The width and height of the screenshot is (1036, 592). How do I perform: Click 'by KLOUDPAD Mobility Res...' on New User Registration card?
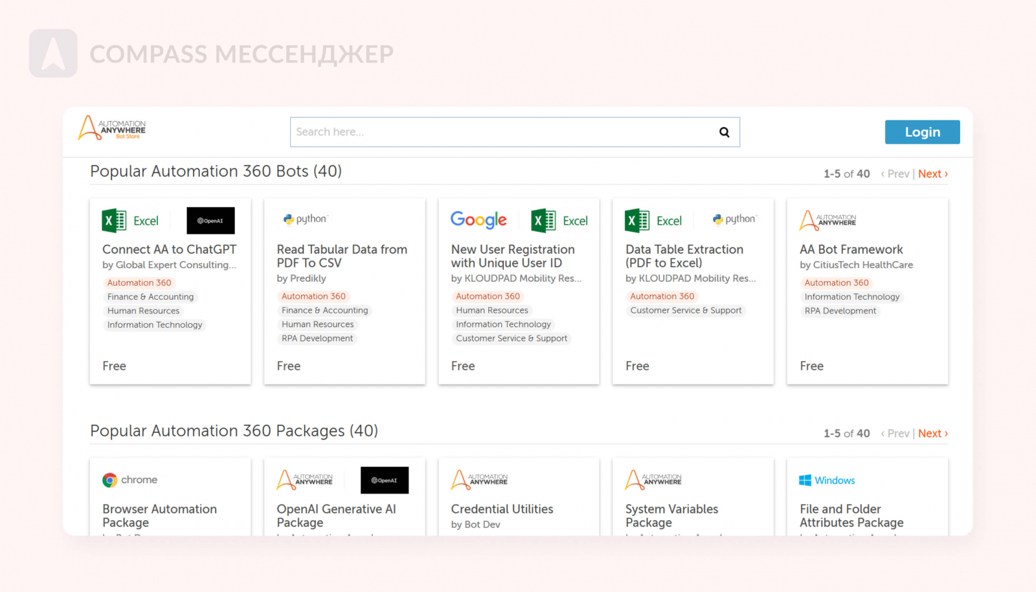(x=516, y=279)
